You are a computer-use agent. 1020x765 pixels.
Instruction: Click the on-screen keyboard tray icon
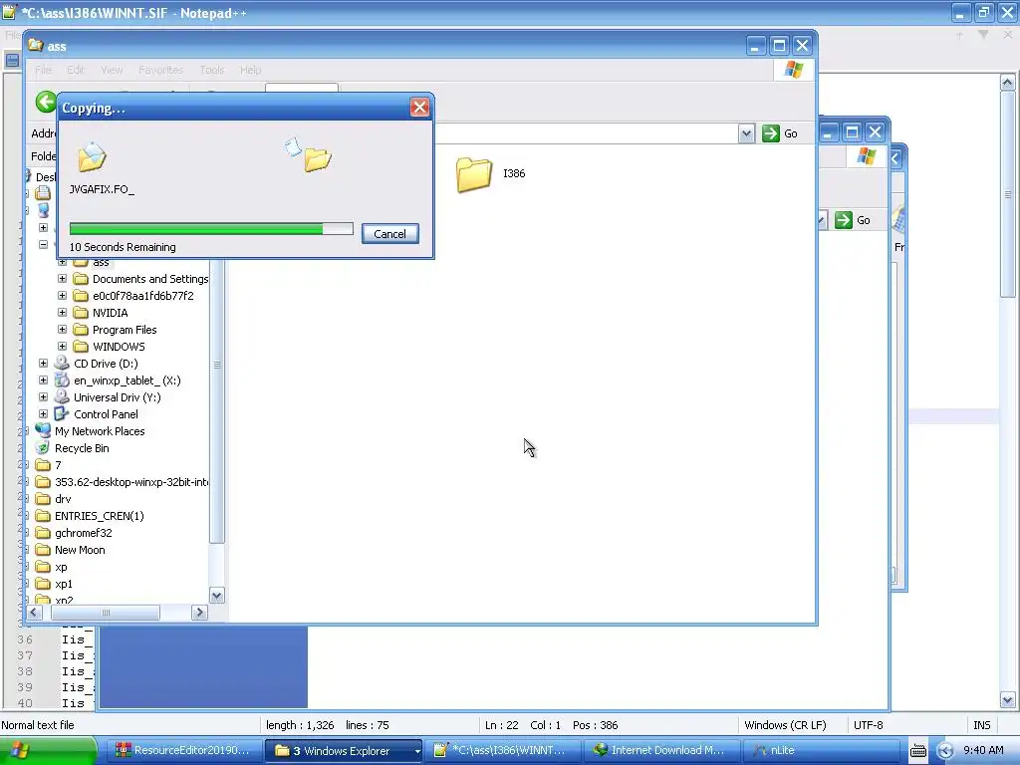pos(917,751)
